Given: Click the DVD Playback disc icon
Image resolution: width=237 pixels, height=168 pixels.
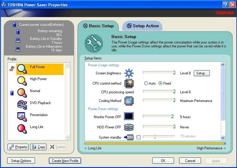Looking at the screenshot, I should click(x=22, y=105).
